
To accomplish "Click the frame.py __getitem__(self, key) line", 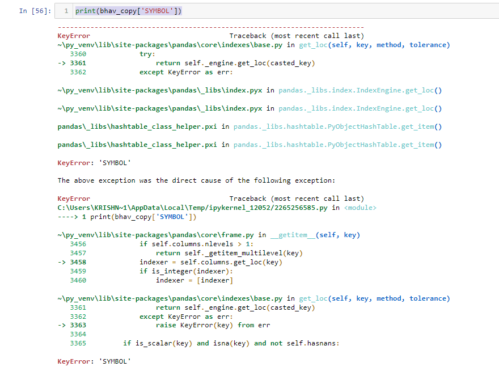I will point(209,235).
